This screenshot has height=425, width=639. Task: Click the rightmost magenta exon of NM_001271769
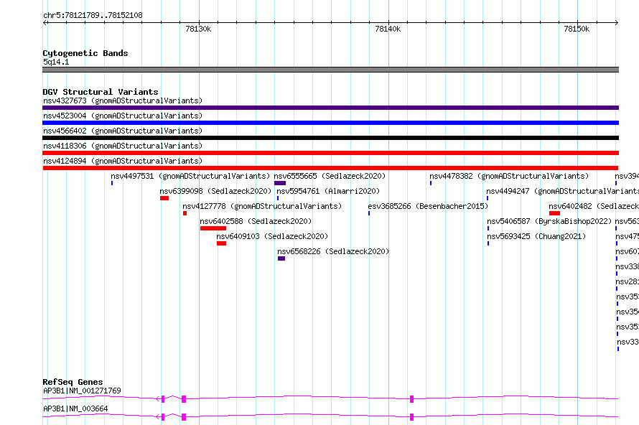click(x=411, y=399)
